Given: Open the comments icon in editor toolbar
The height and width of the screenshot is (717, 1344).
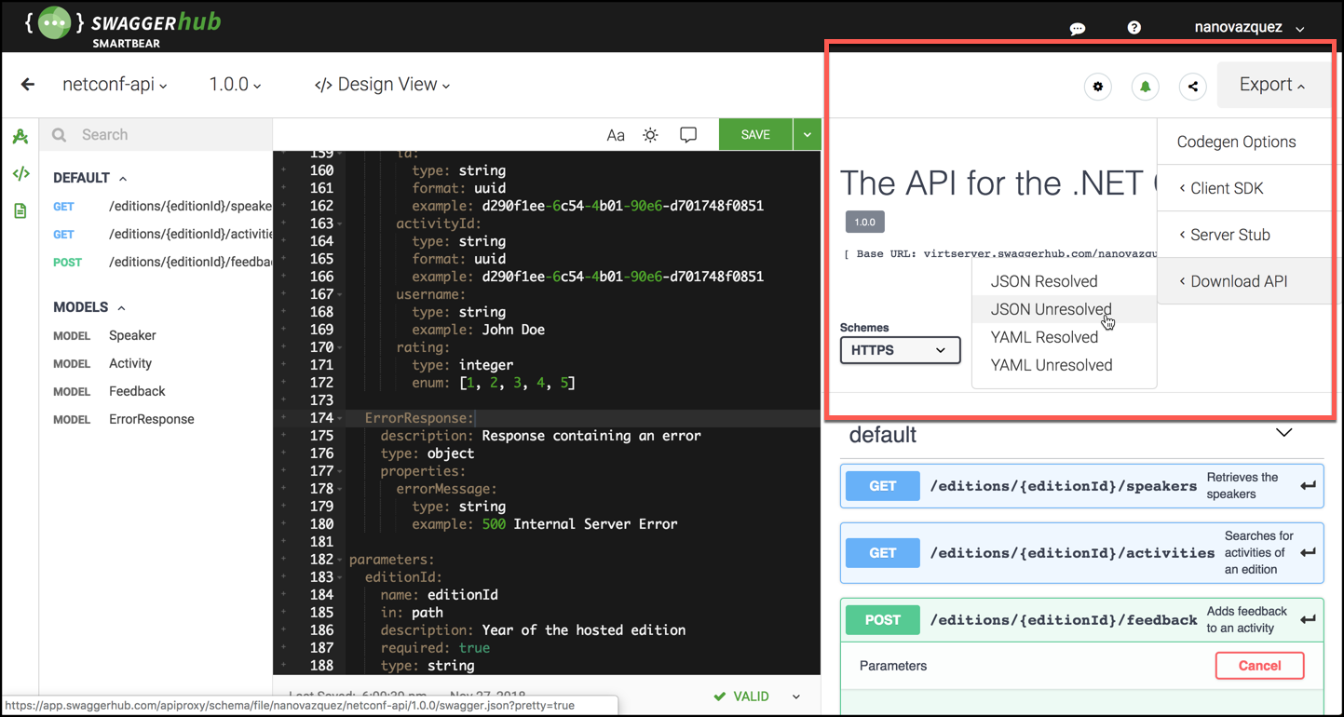Looking at the screenshot, I should (x=688, y=135).
